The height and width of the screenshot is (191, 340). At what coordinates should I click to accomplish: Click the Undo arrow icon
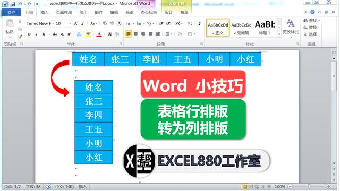pos(20,4)
